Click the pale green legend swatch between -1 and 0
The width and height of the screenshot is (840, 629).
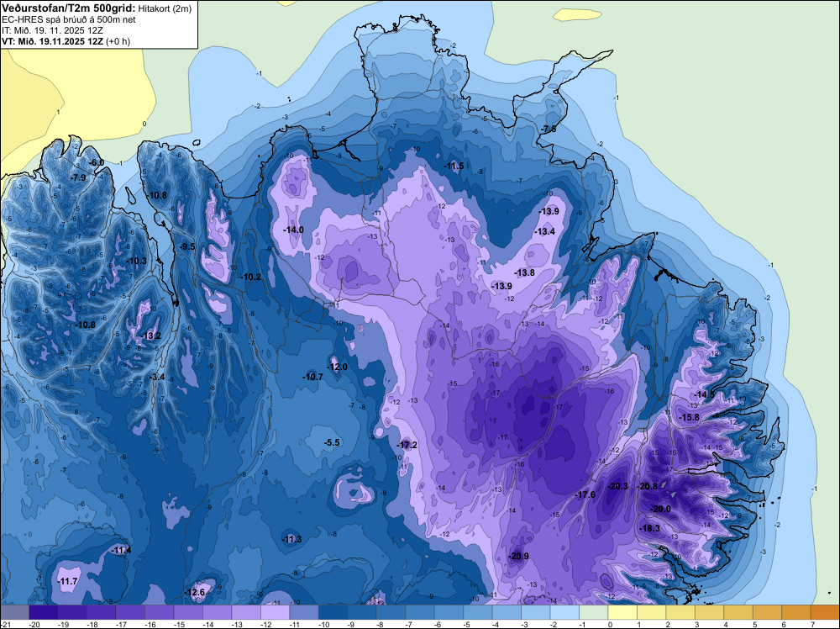point(594,612)
